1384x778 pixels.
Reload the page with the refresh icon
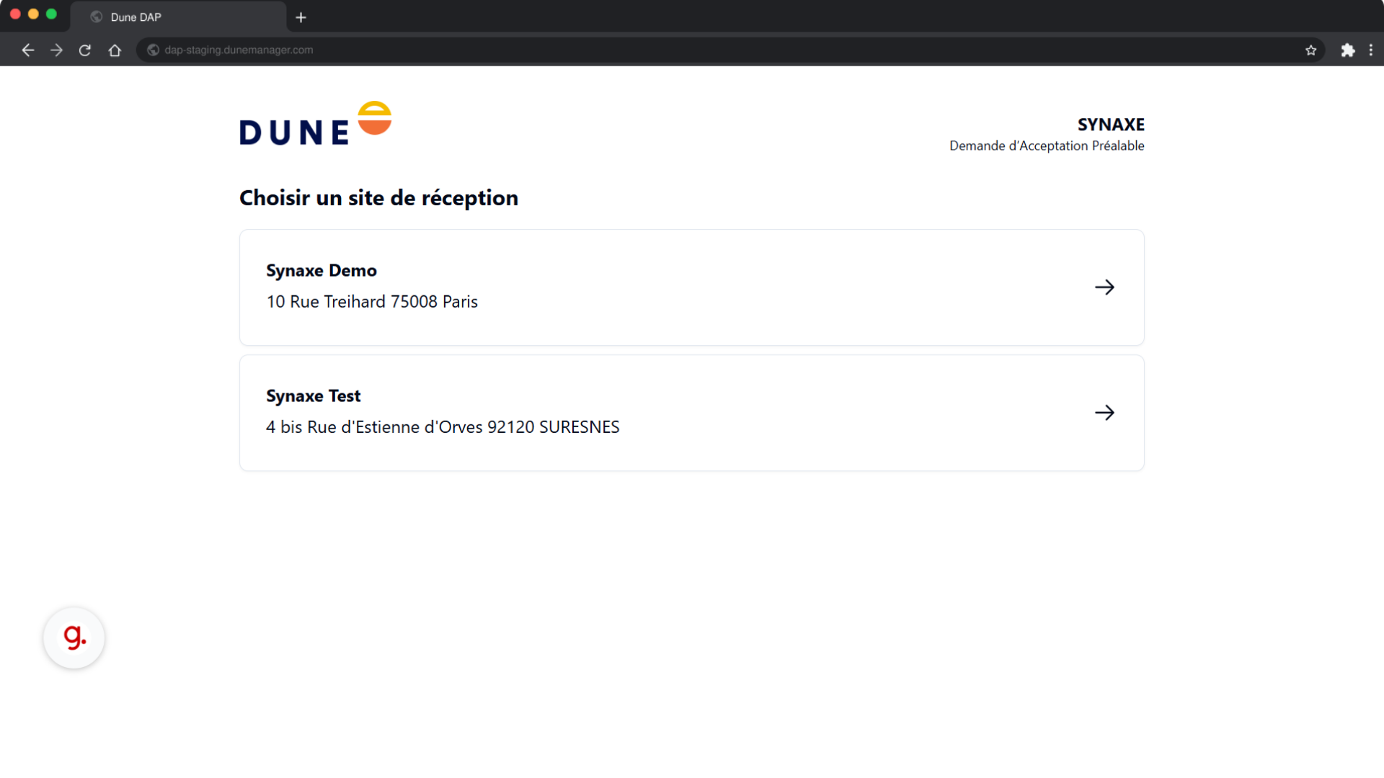pos(85,50)
